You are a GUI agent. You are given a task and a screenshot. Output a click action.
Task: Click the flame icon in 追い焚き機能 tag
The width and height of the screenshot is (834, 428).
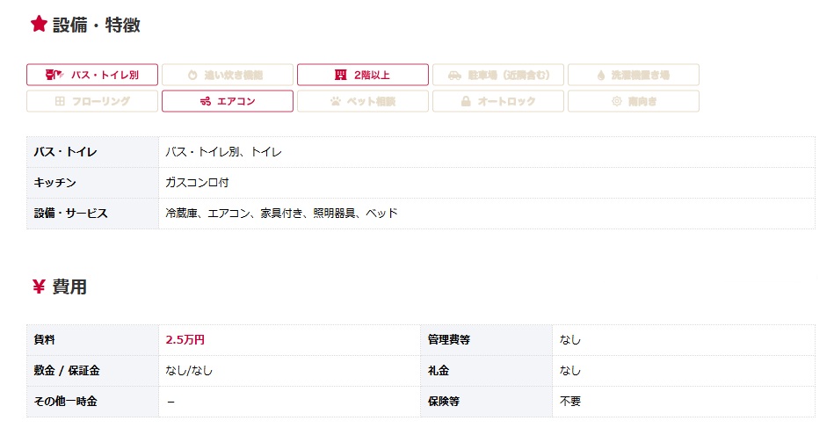(192, 75)
